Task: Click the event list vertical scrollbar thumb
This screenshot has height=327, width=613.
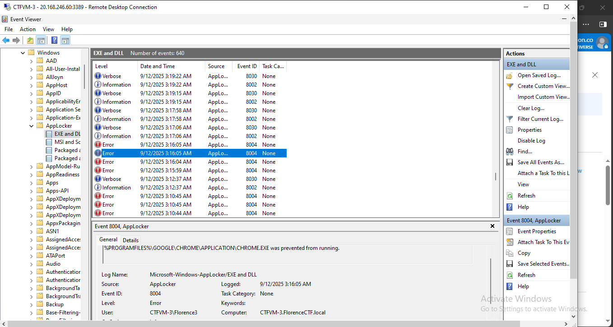Action: point(496,176)
